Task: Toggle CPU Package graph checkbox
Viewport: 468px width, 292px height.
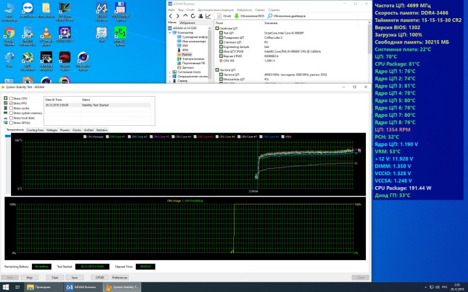Action: click(85, 137)
